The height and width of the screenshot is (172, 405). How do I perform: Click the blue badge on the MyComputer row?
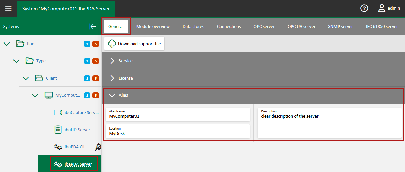(87, 95)
